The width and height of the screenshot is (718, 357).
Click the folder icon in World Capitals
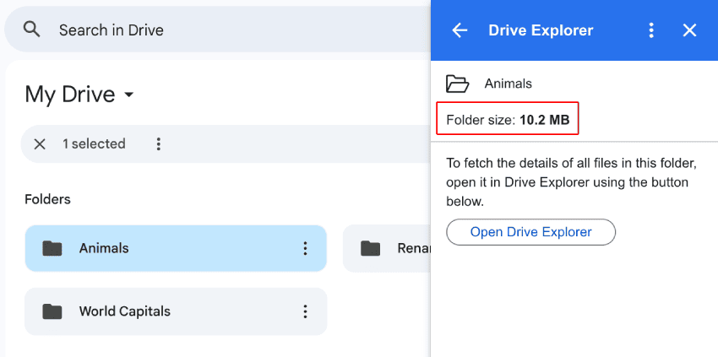(x=52, y=311)
